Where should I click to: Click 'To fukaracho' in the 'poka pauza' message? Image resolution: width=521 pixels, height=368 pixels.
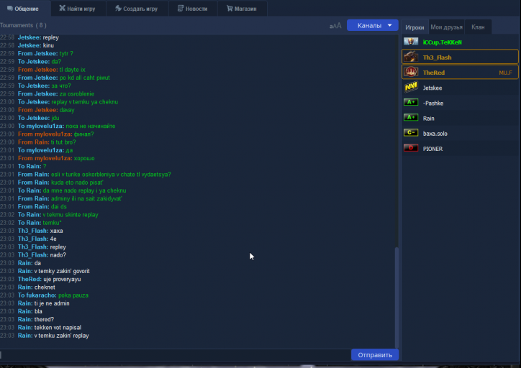point(37,295)
